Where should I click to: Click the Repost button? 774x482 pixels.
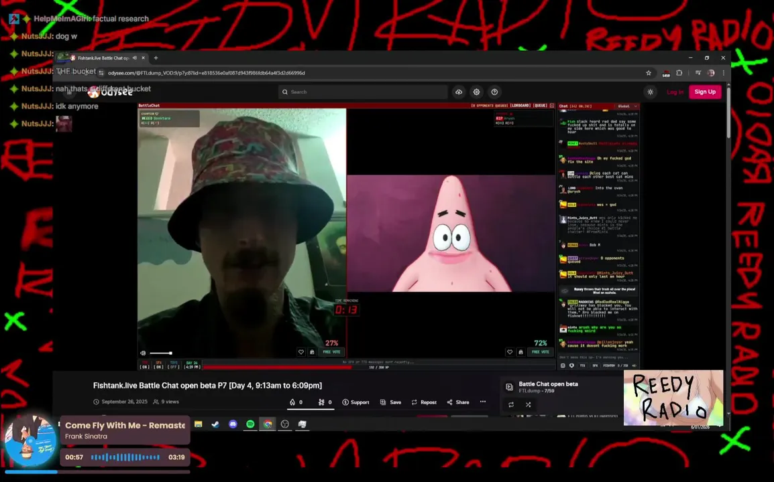tap(423, 402)
